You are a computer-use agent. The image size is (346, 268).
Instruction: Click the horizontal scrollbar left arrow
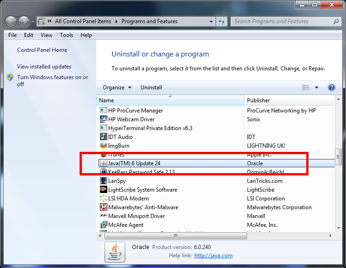[x=100, y=236]
